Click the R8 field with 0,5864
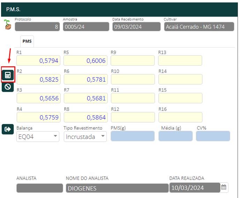Image resolution: width=240 pixels, height=198 pixels. point(85,117)
